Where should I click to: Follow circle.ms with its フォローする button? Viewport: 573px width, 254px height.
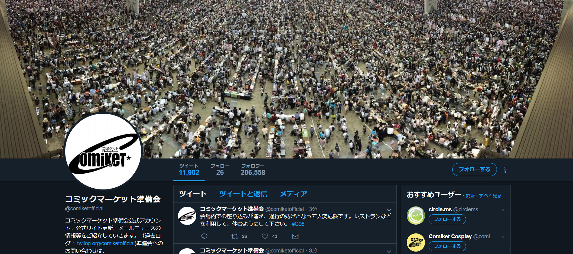tap(447, 219)
